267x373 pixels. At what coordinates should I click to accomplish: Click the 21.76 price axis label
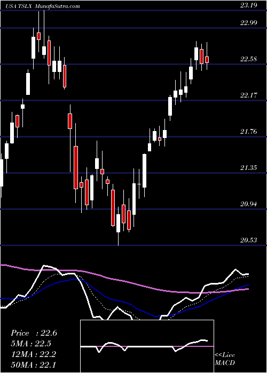point(249,132)
